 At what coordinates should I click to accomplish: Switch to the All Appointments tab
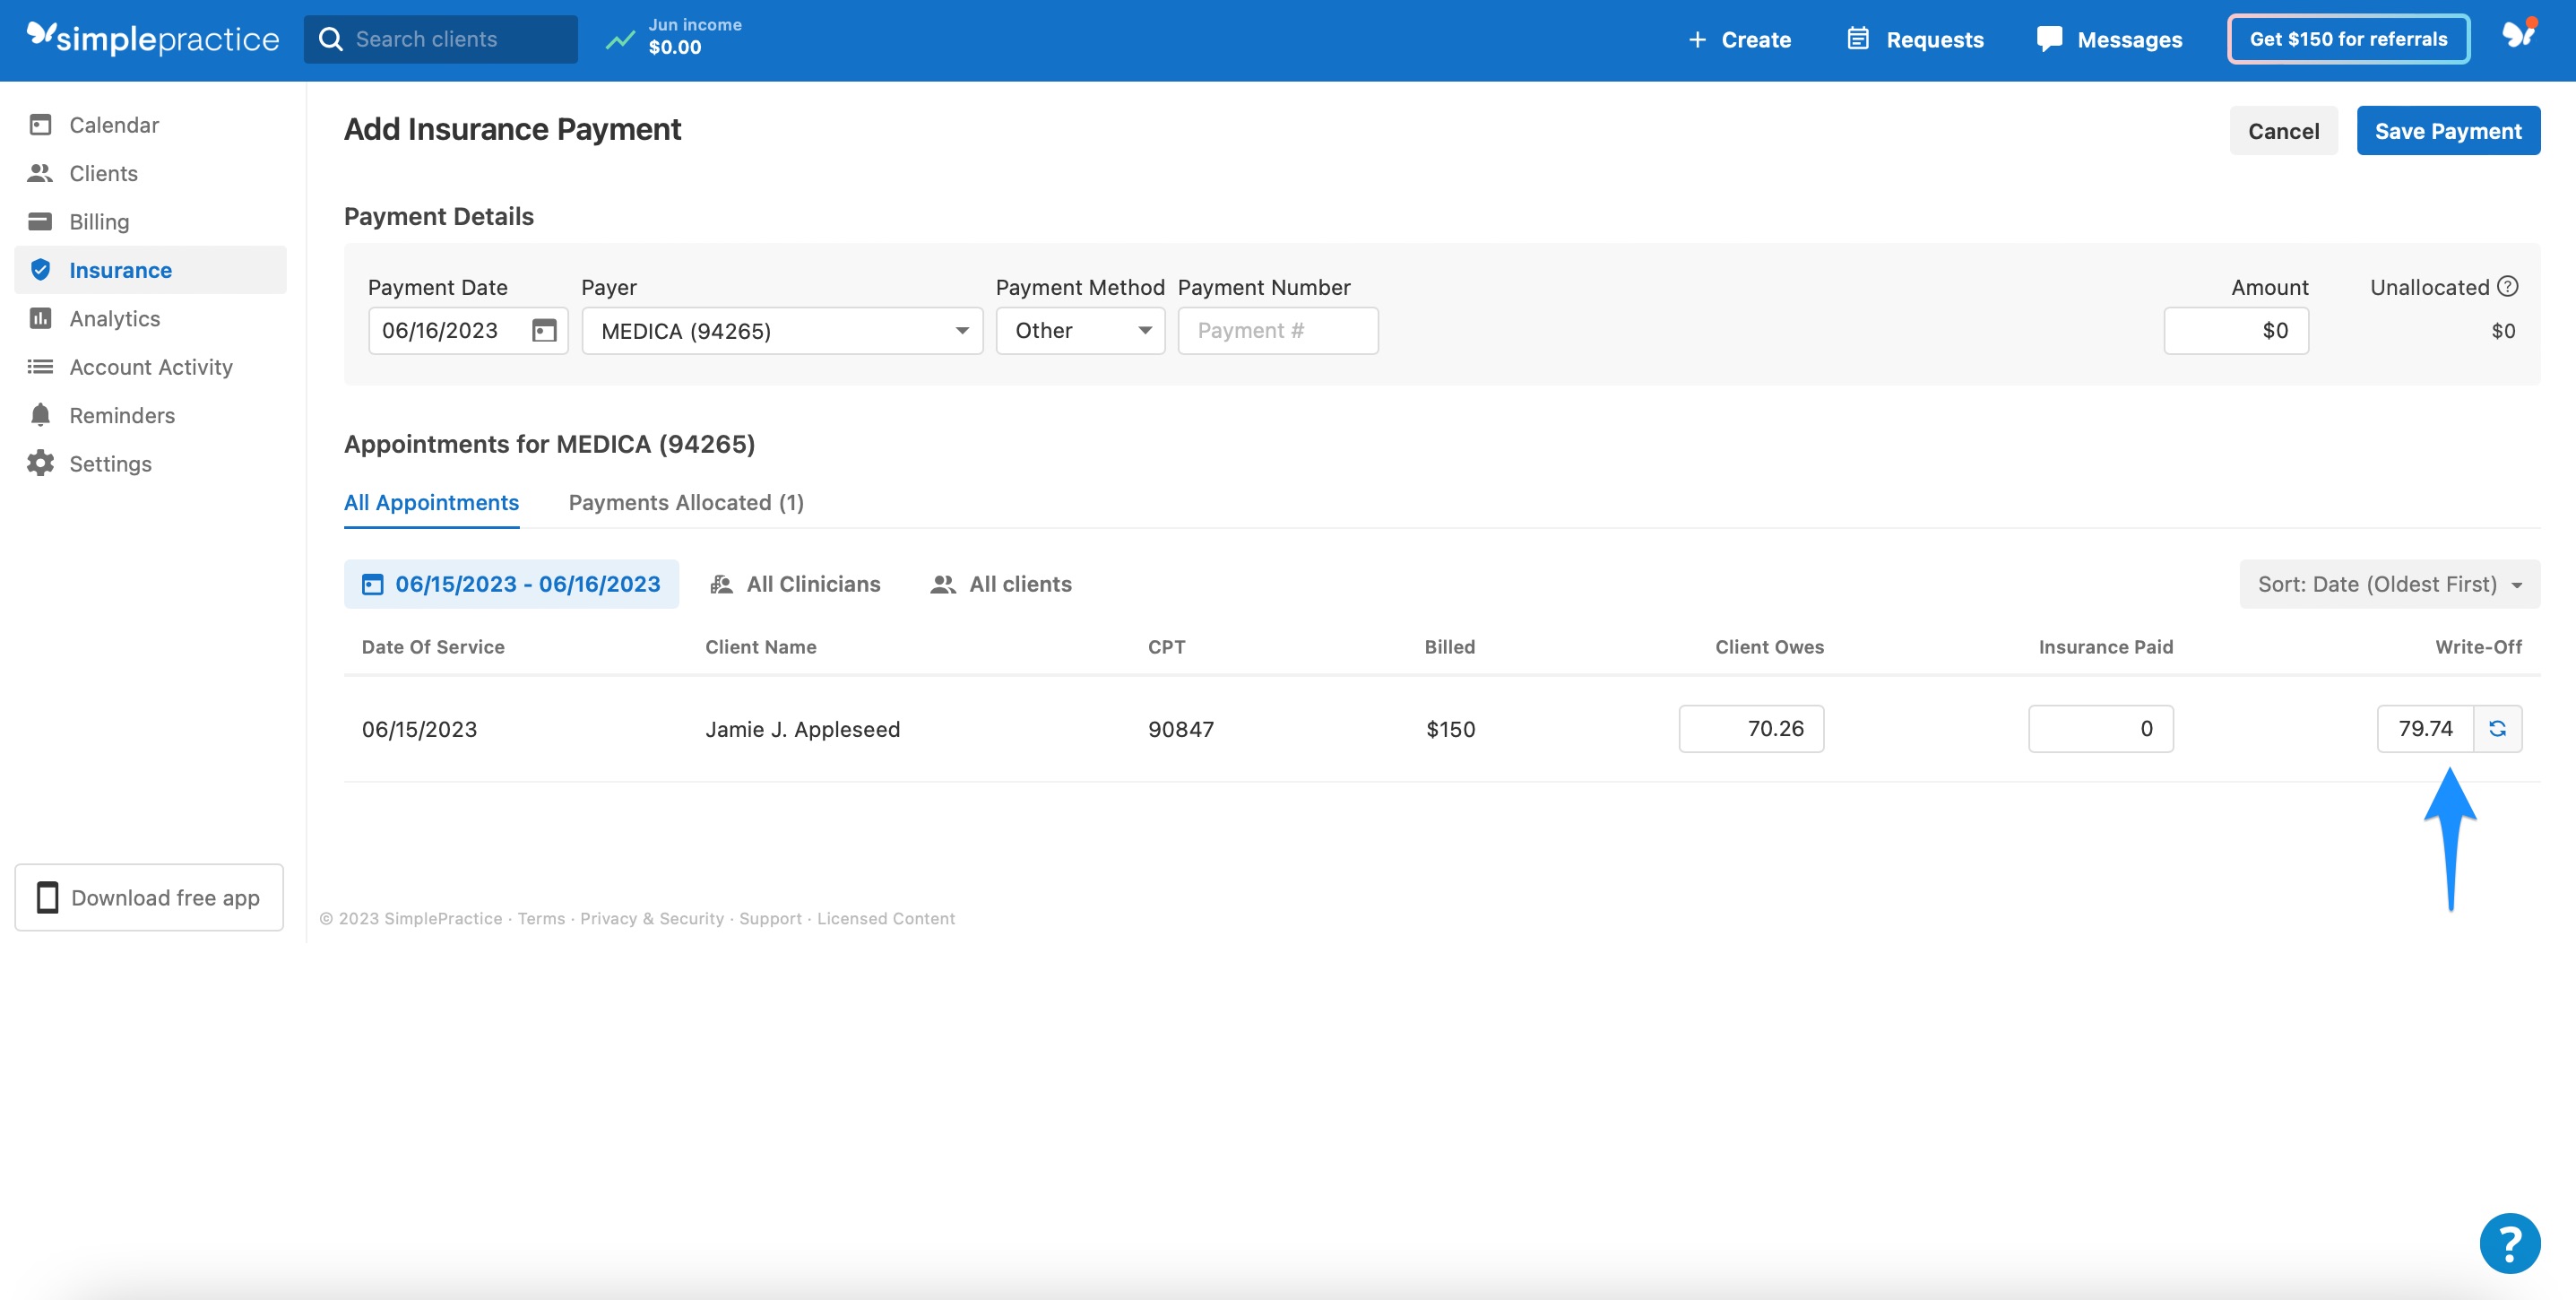tap(431, 503)
